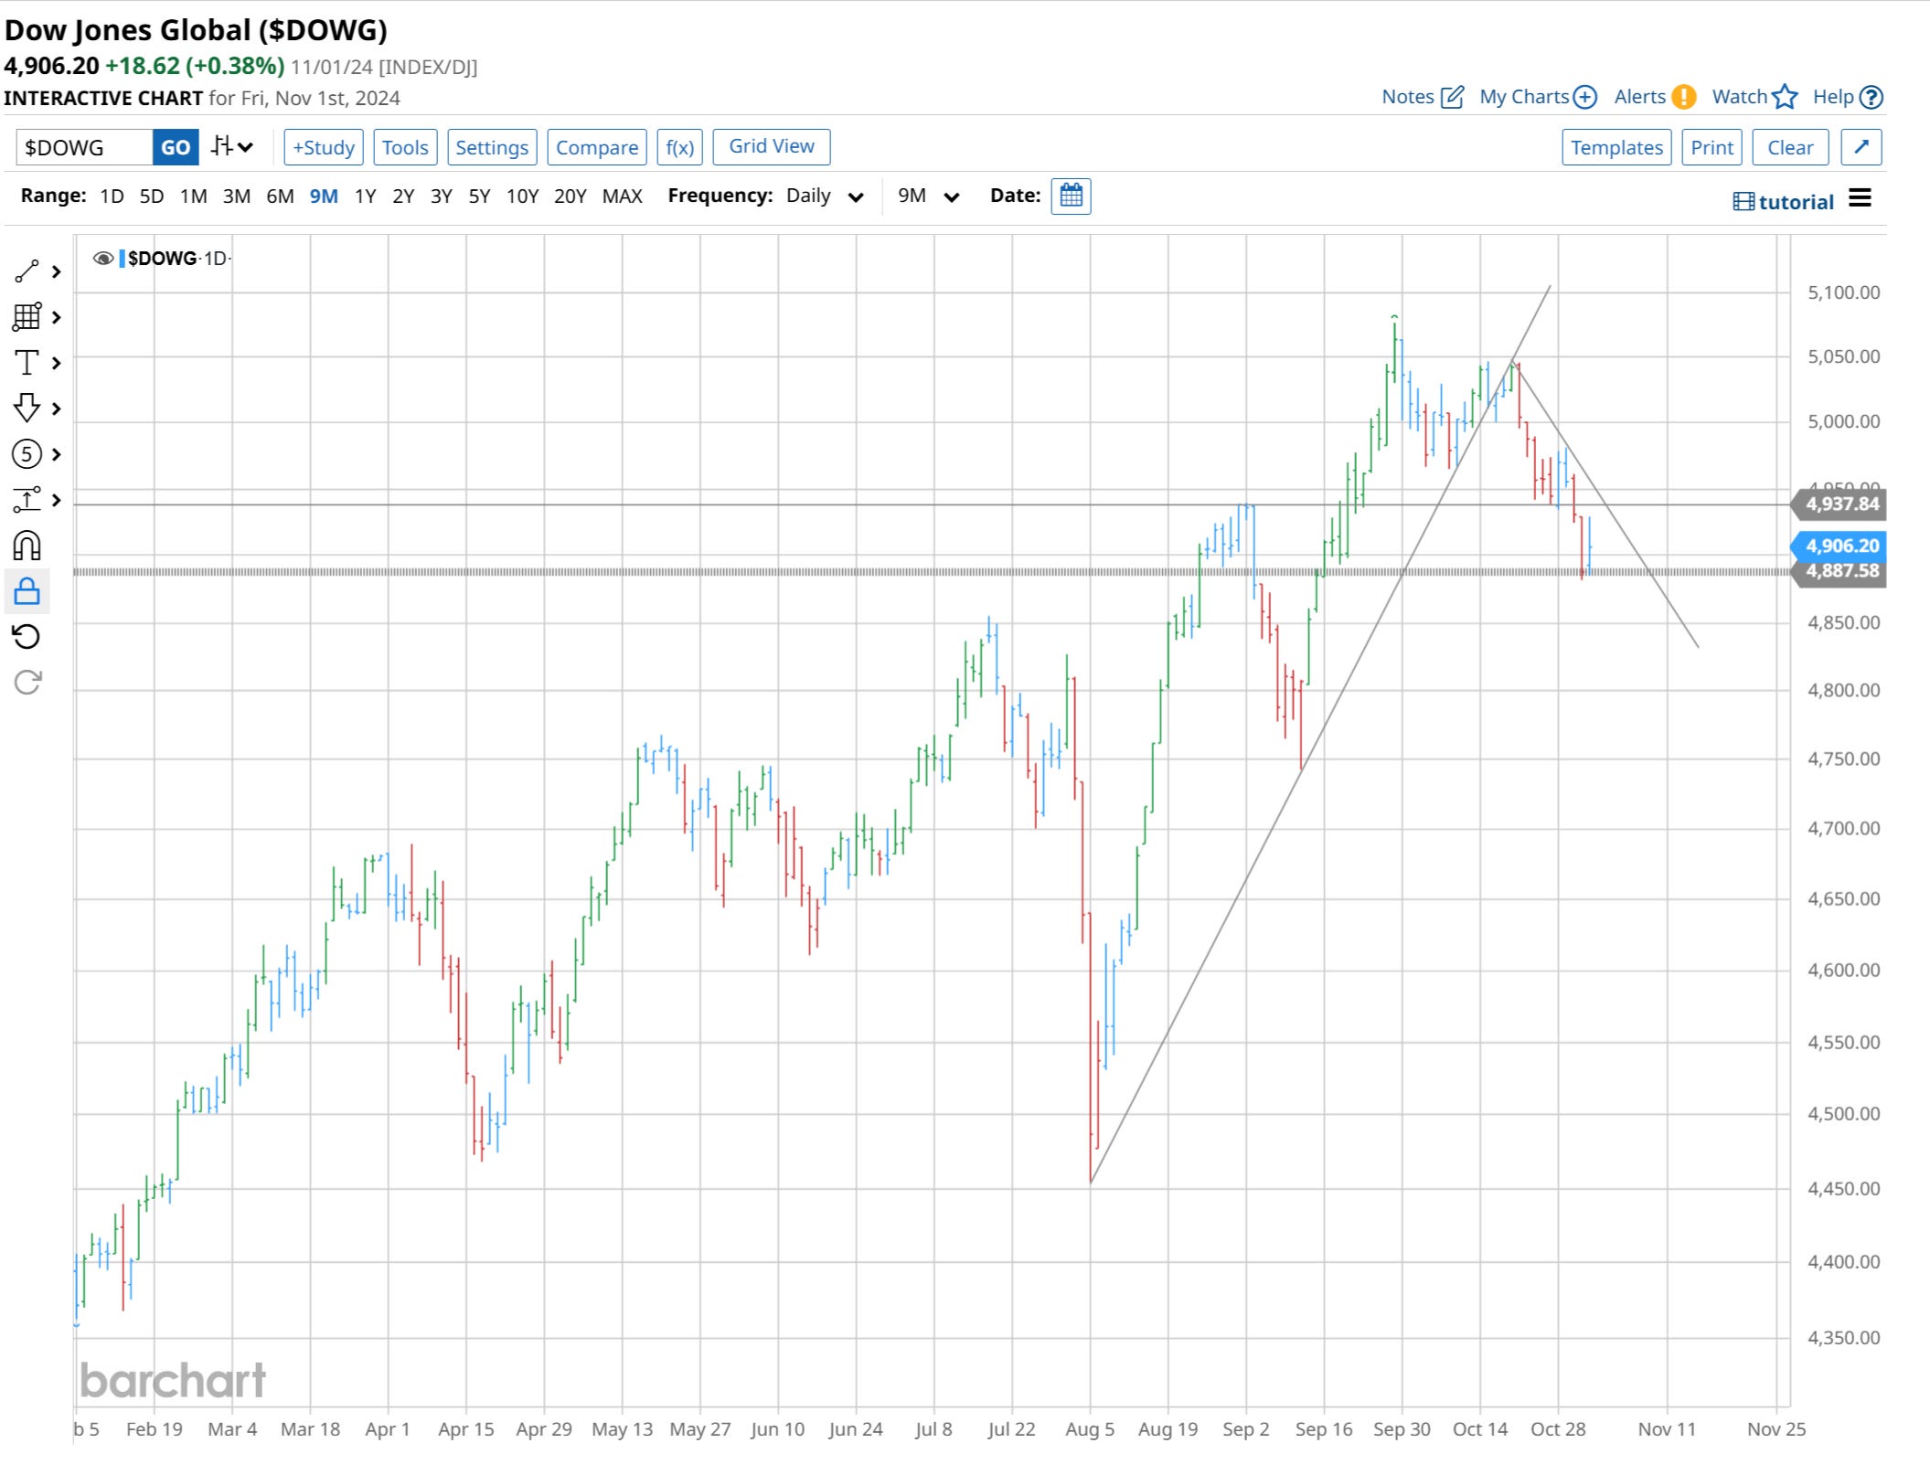
Task: Click the Fibonacci grid tool icon
Action: 27,317
